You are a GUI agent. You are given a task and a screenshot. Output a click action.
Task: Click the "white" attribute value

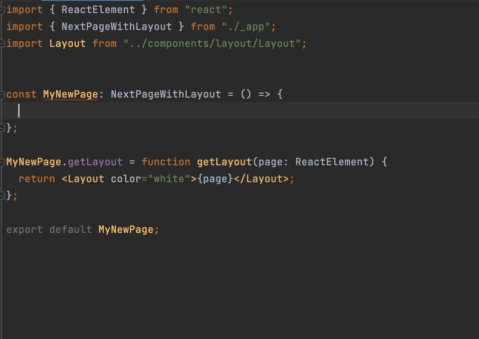click(x=169, y=179)
